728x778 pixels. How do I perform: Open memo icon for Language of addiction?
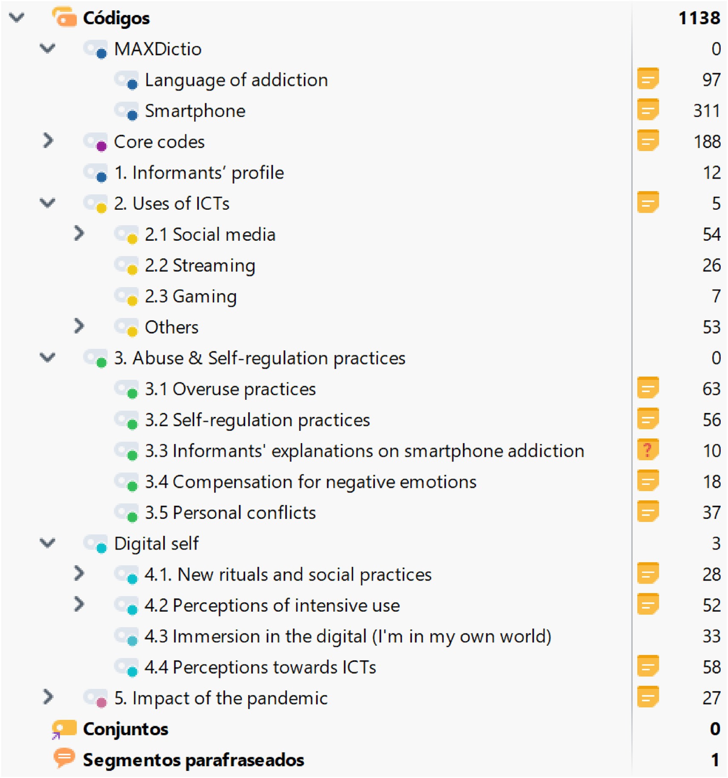647,80
